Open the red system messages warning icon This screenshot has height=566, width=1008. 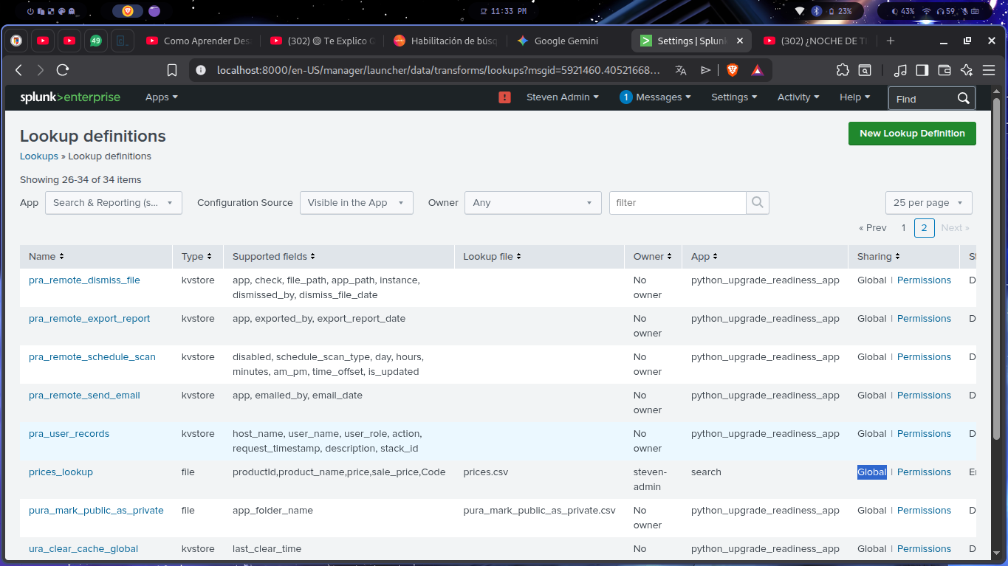point(504,97)
